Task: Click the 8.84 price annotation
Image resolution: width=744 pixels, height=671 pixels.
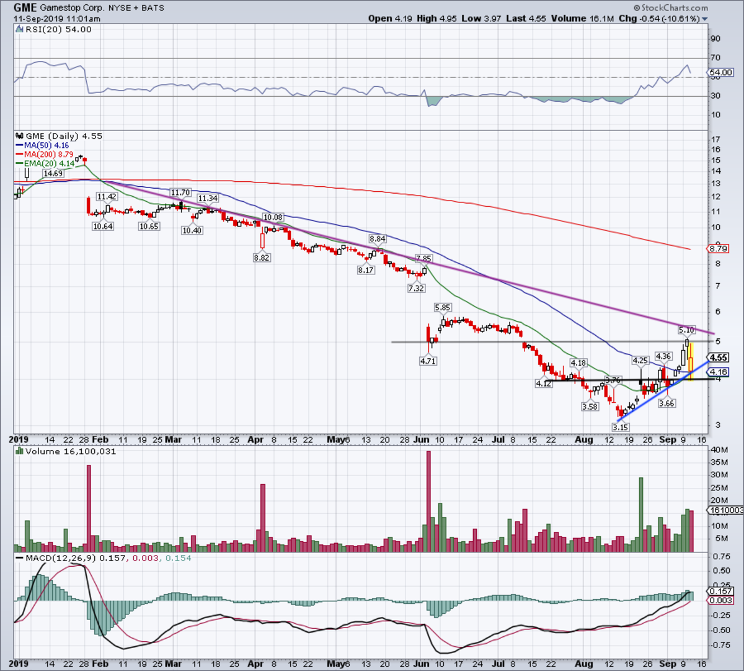Action: 377,239
